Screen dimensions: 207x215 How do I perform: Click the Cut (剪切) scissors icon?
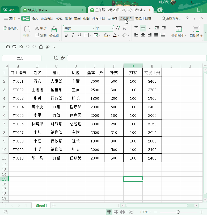tap(37, 28)
